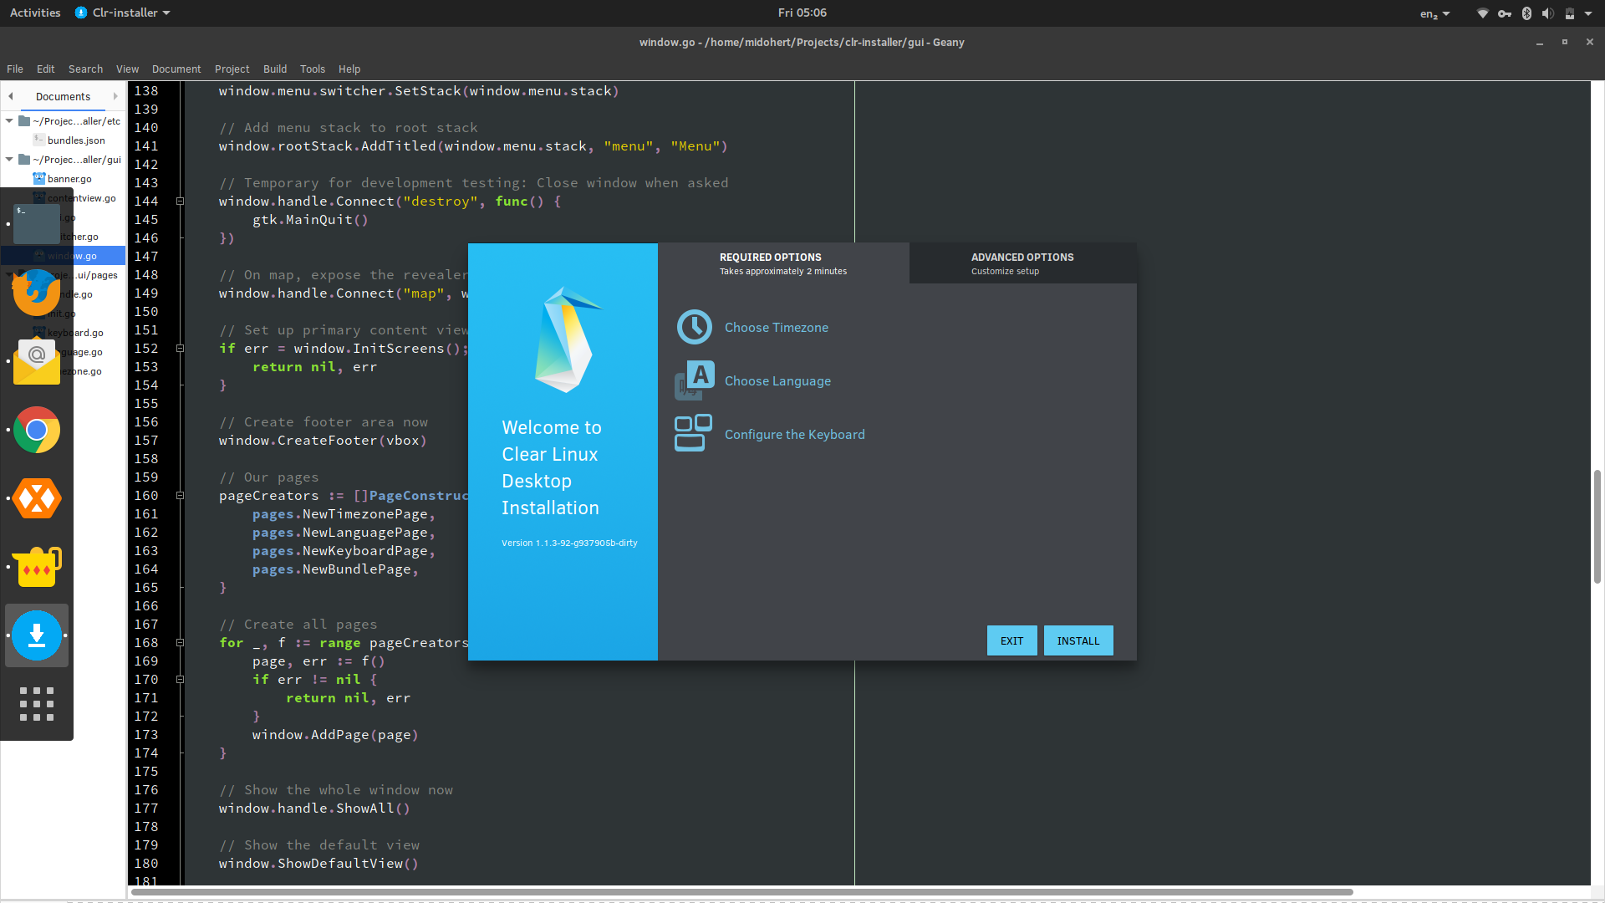Screen dimensions: 1605x903
Task: Click the Configure the Keyboard link
Action: 794,434
